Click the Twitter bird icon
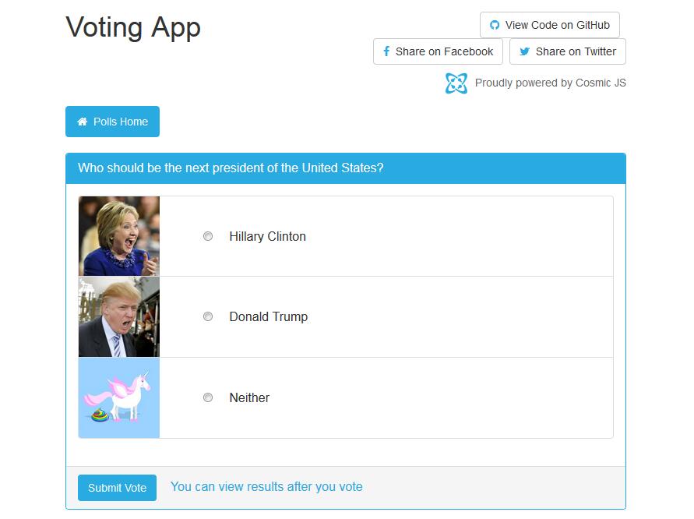Viewport: 694px width, 519px height. (x=525, y=51)
